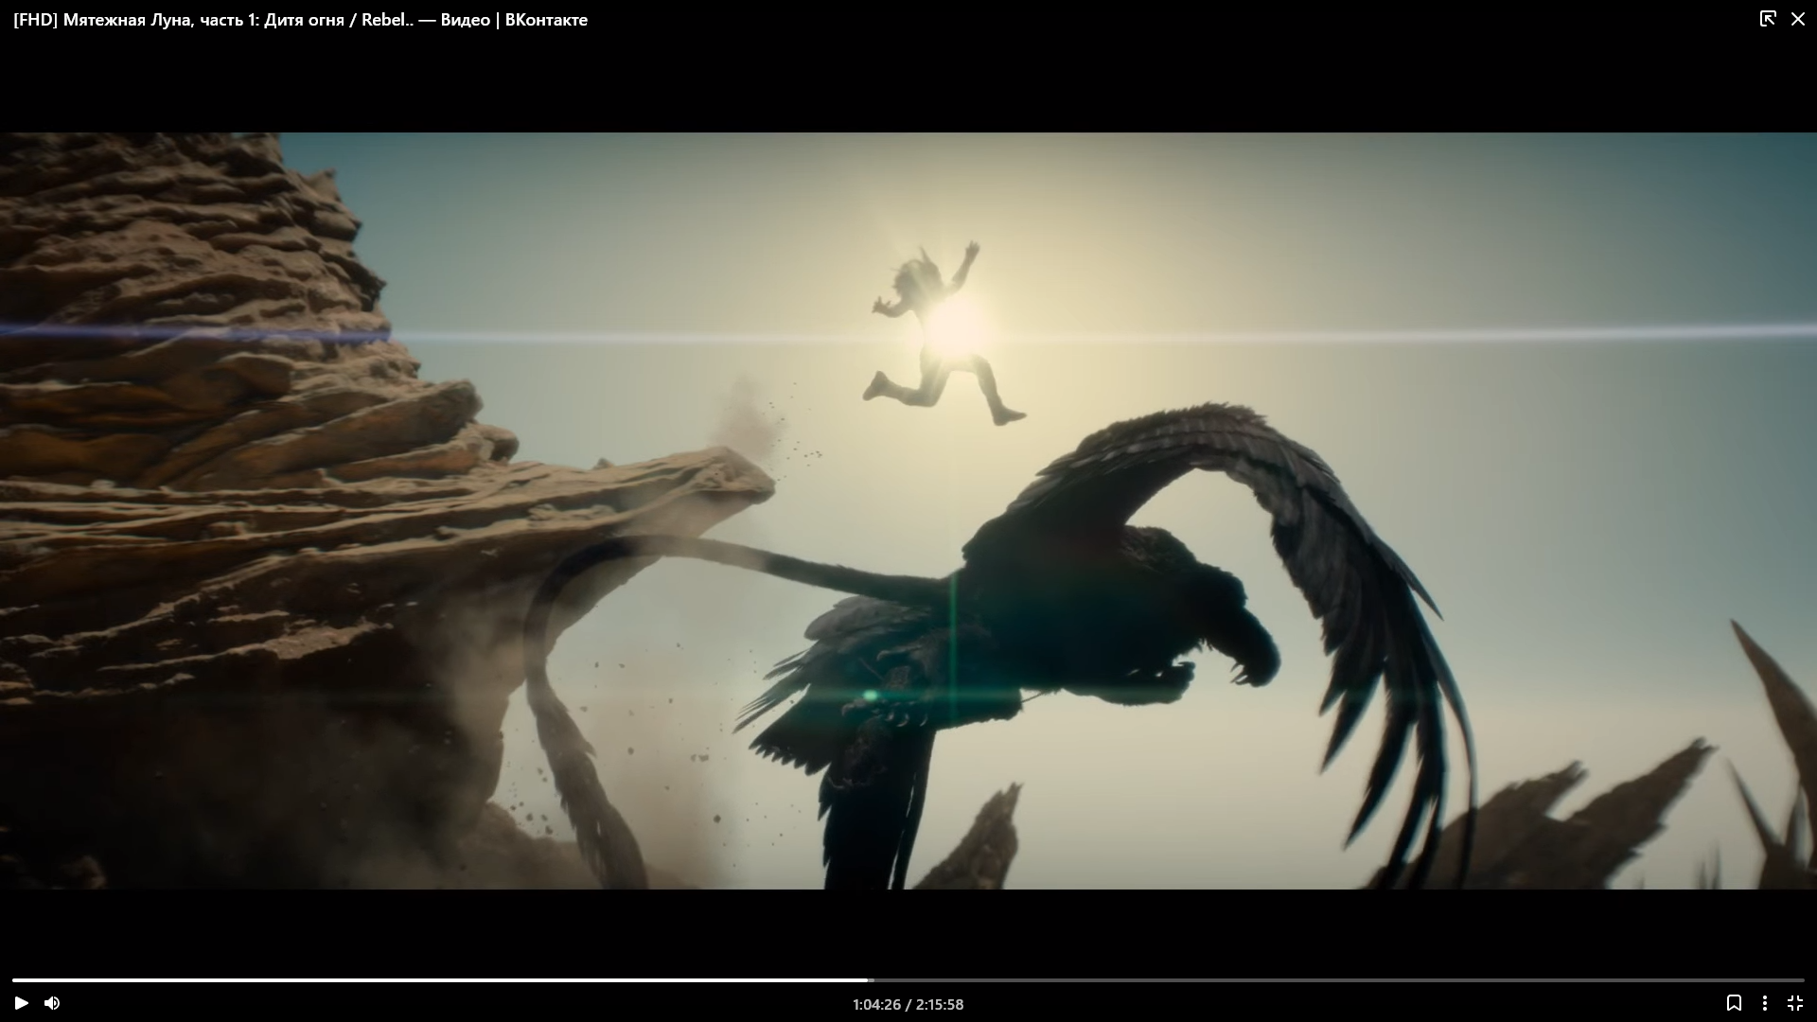Image resolution: width=1817 pixels, height=1022 pixels.
Task: Click the end of the played progress bar
Action: (866, 980)
